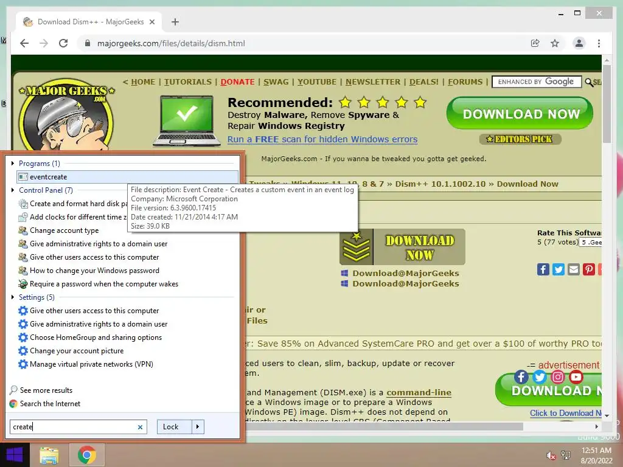Go back with the browser back arrow
Viewport: 623px width, 467px height.
click(24, 43)
